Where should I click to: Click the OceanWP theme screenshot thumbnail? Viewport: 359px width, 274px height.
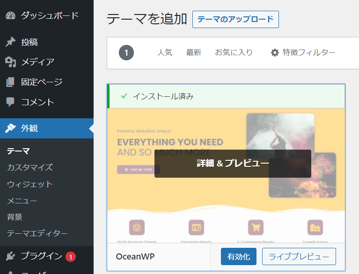tap(226, 175)
